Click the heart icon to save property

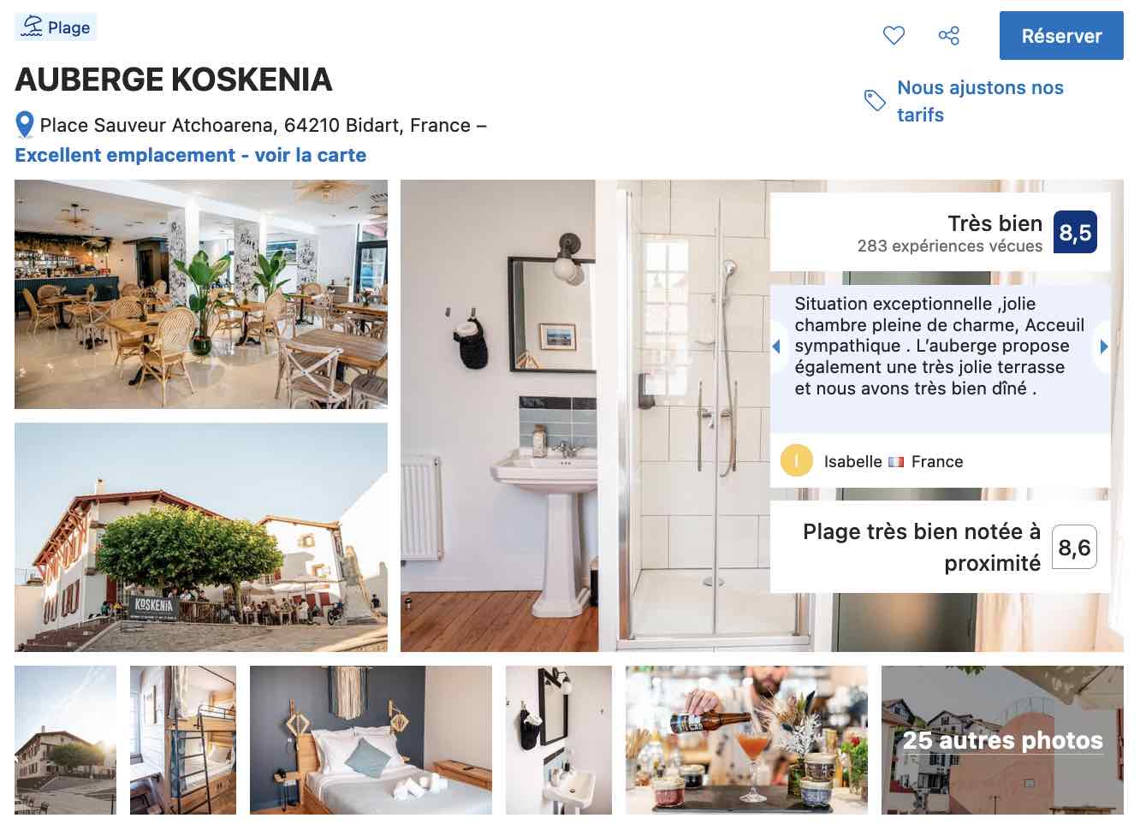(x=894, y=35)
